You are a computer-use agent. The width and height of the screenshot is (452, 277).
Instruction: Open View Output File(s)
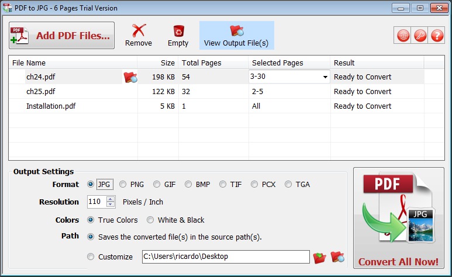coord(236,36)
